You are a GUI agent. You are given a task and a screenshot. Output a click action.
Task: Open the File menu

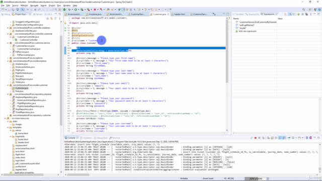[x=3, y=6]
